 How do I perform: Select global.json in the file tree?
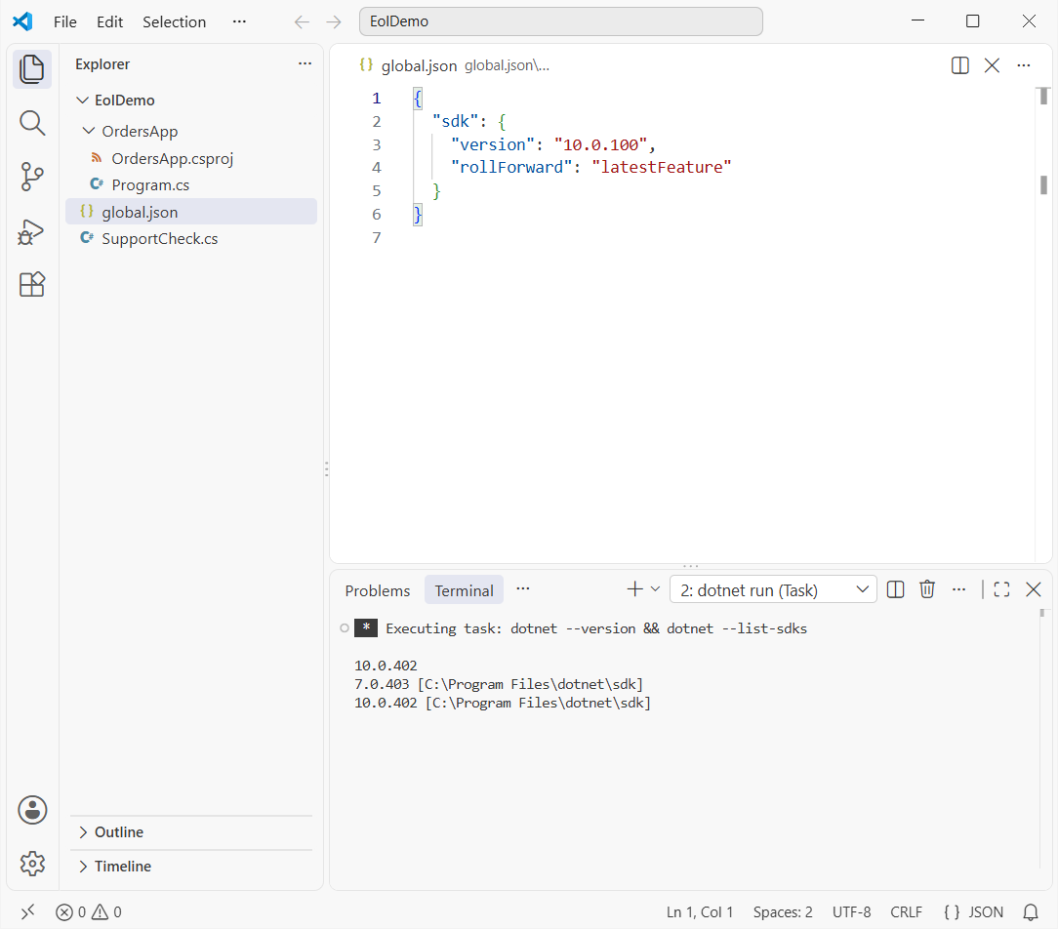(191, 212)
